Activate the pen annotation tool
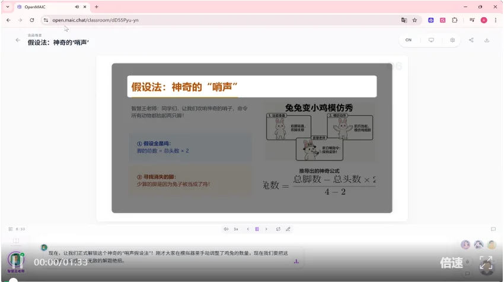 click(288, 229)
